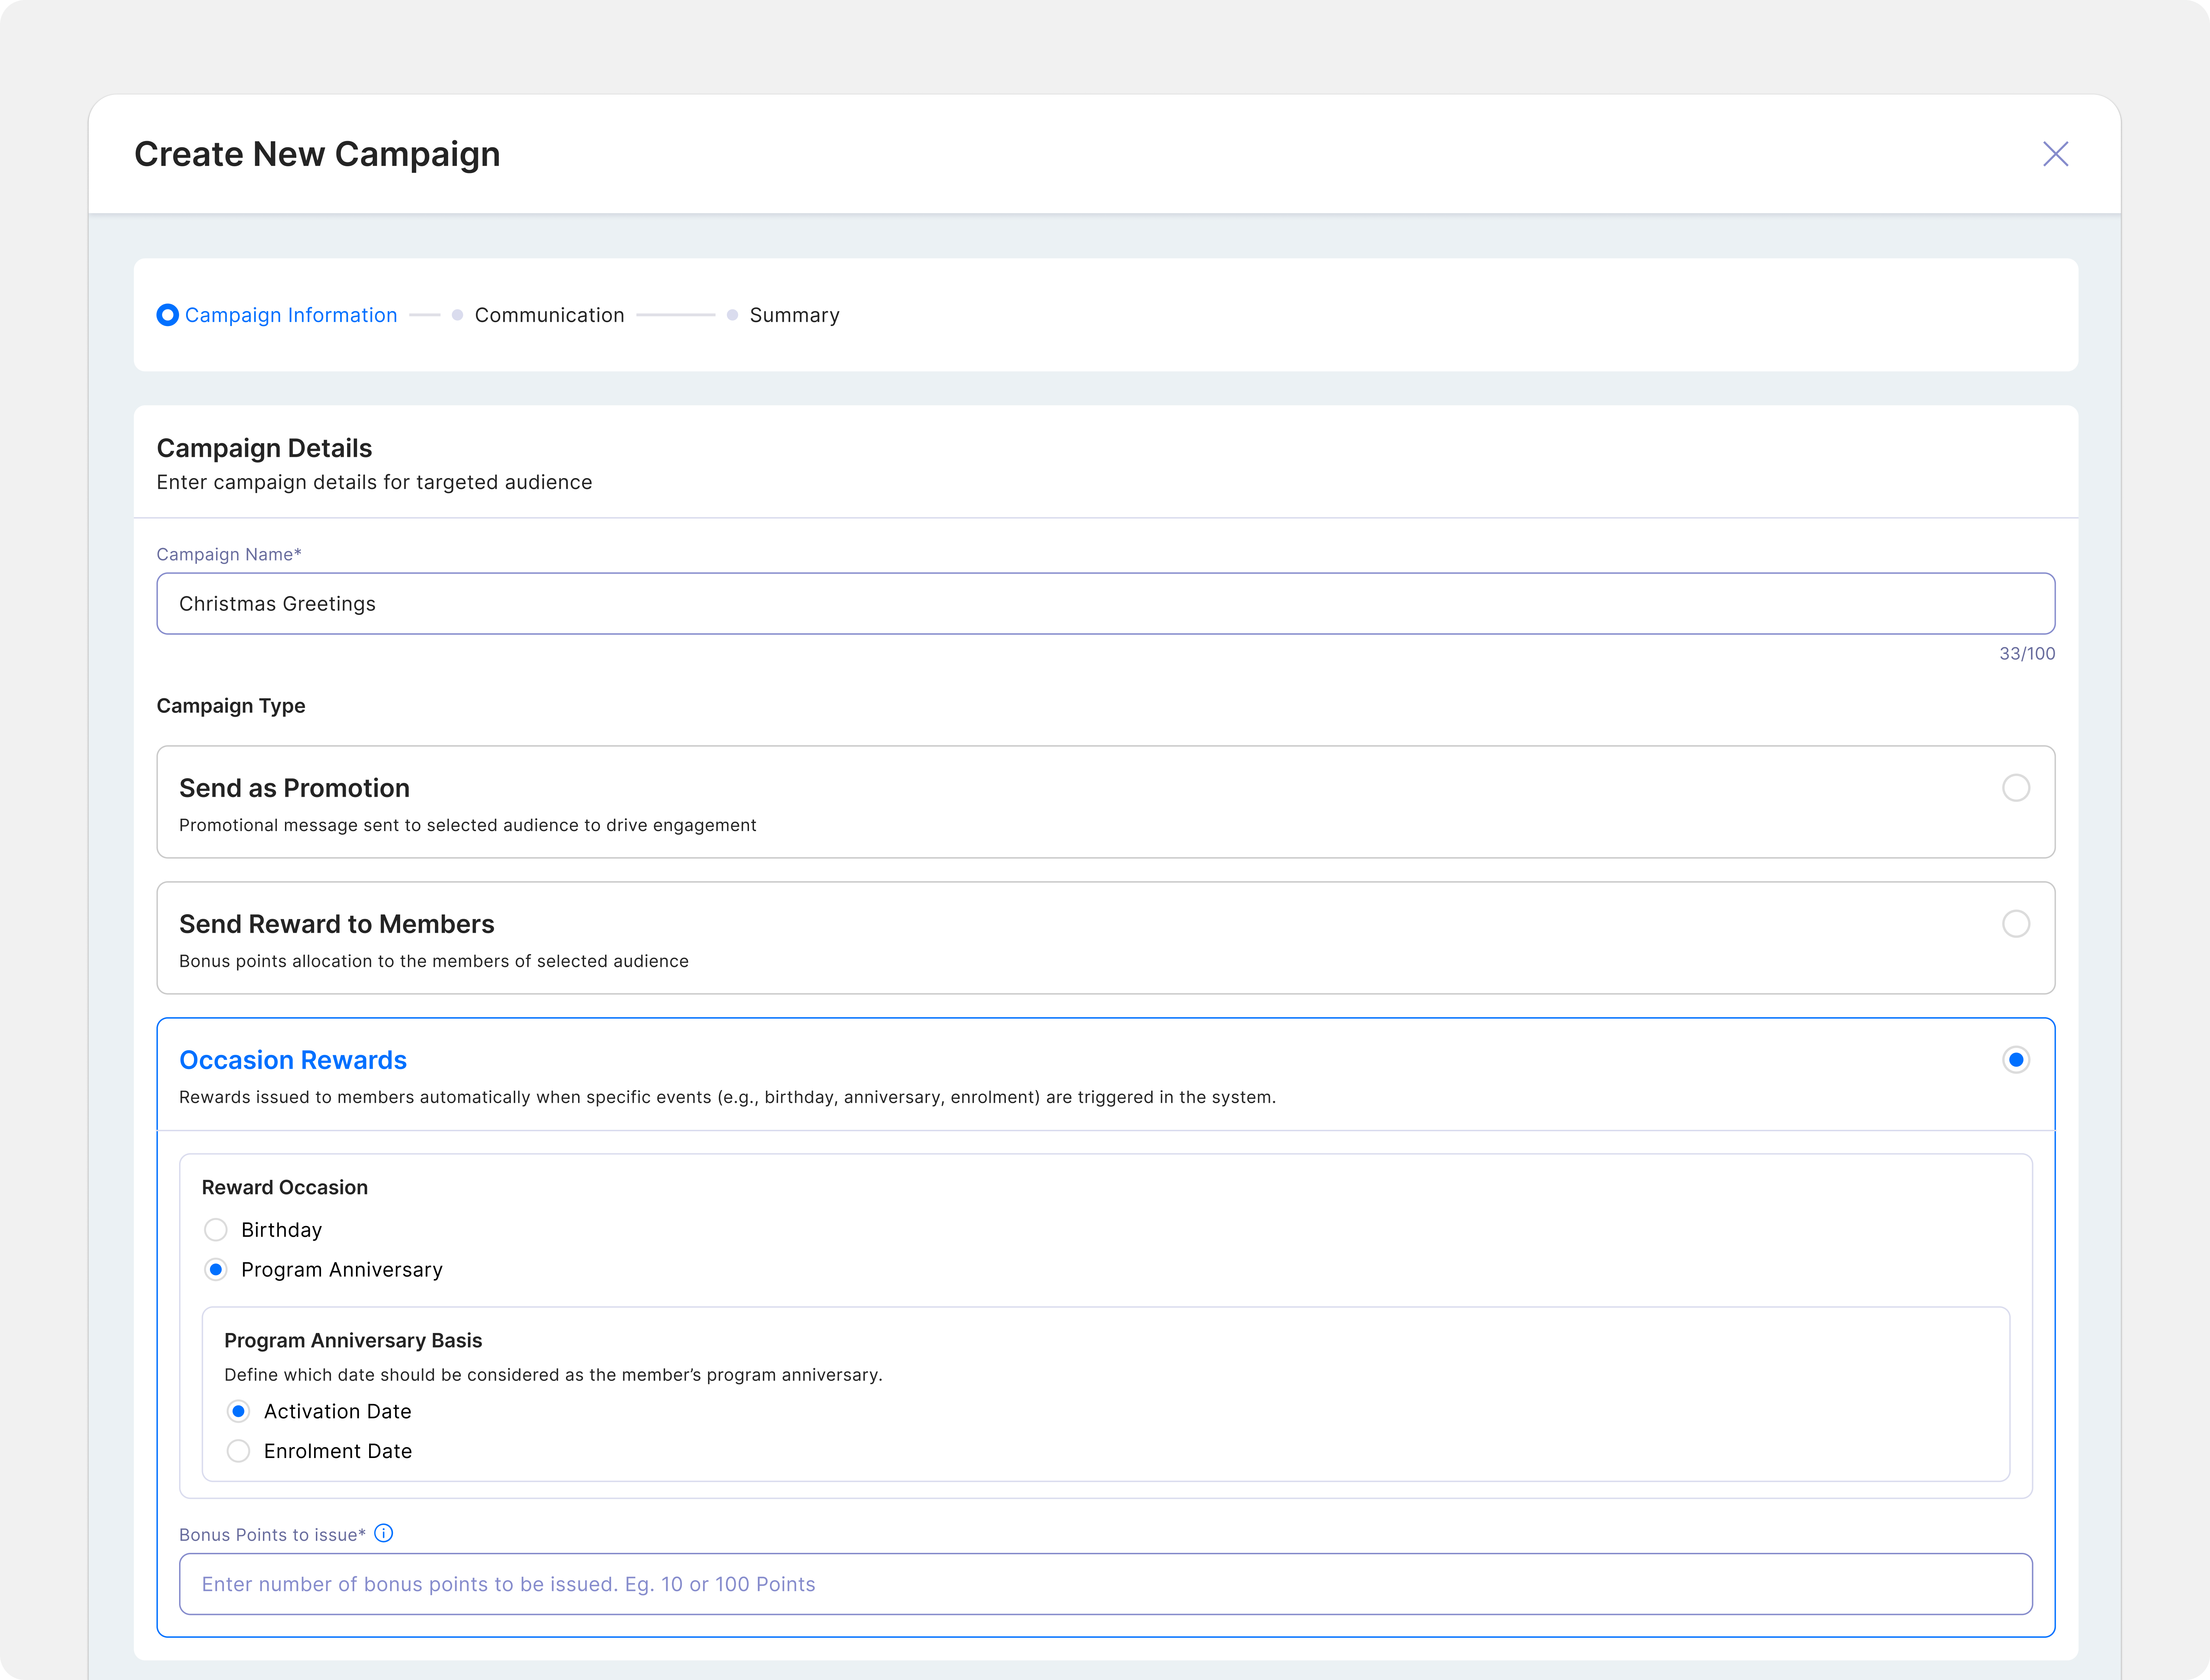Click the Send as Promotion card title
The image size is (2210, 1680).
[294, 788]
